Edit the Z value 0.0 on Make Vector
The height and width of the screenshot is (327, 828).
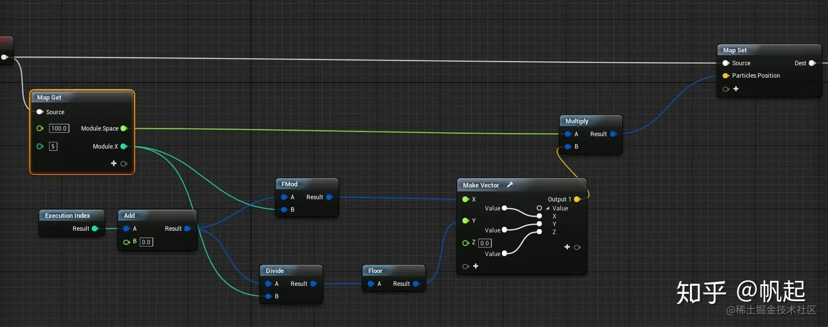(484, 243)
